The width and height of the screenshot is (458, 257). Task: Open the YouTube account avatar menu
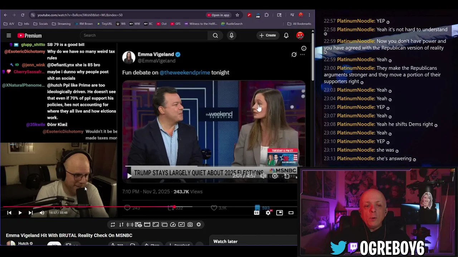point(300,35)
